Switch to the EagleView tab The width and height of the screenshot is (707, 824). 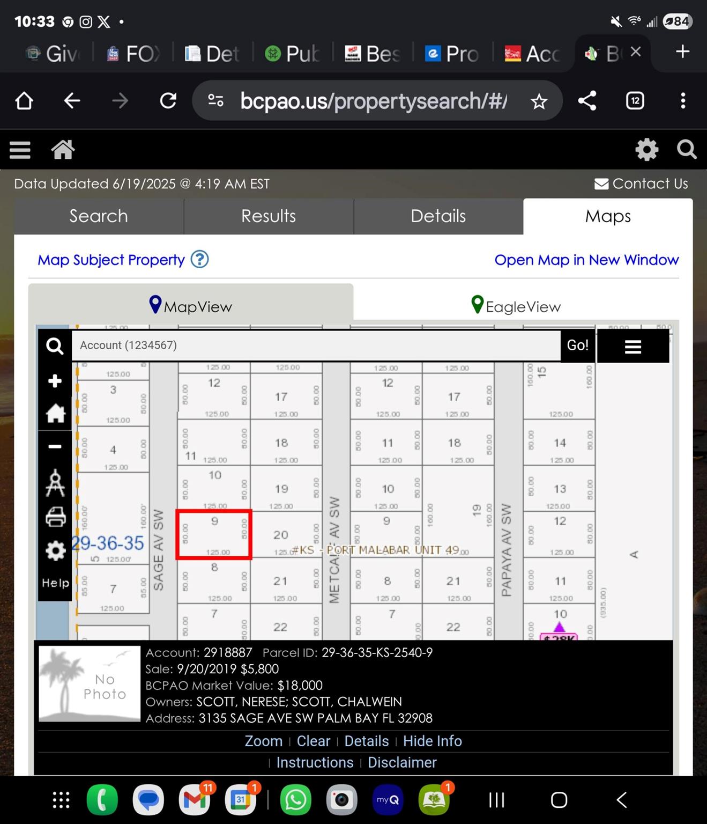tap(516, 306)
